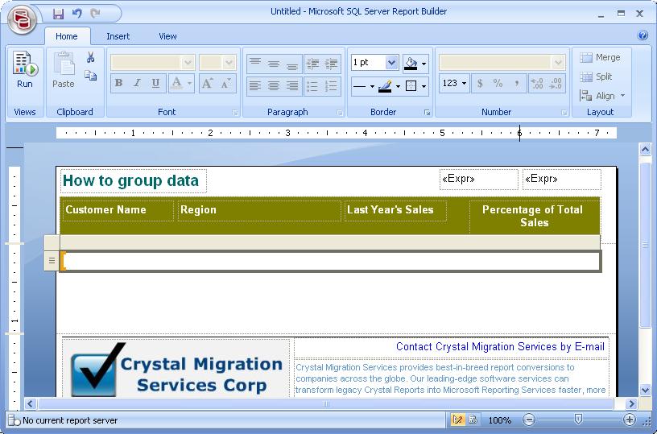The width and height of the screenshot is (657, 434).
Task: Click the Redo arrow icon
Action: [x=96, y=14]
